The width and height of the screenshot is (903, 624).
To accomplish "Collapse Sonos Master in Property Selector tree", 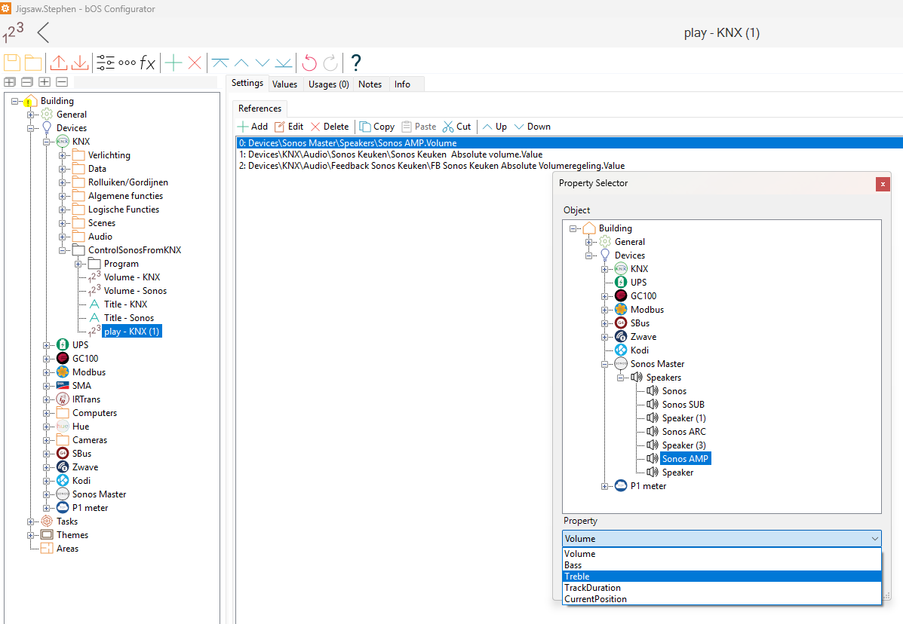I will tap(605, 364).
